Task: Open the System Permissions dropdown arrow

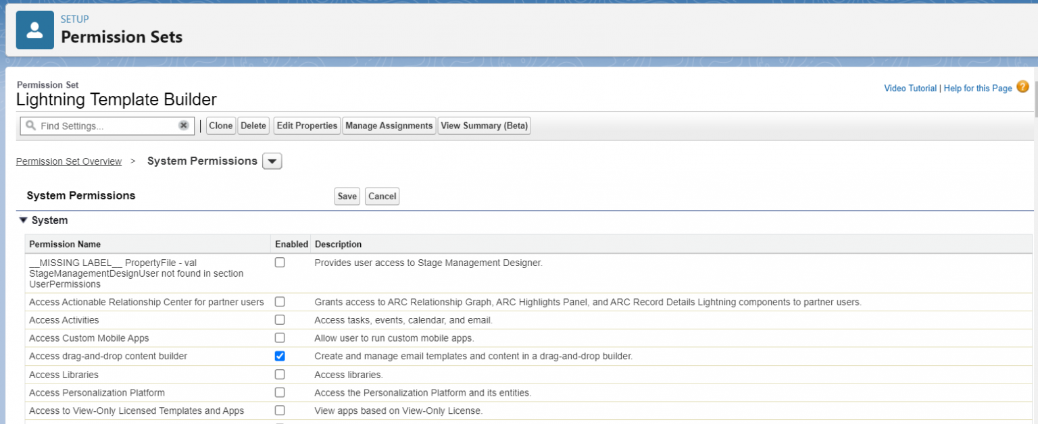Action: pos(272,161)
